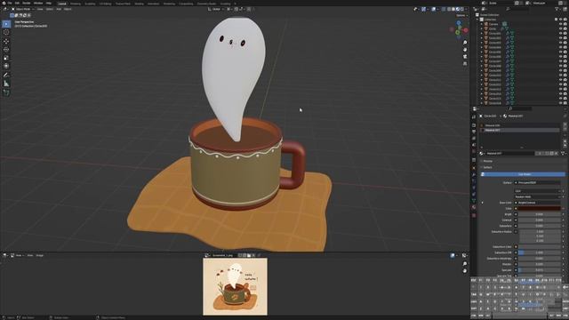Screen dimensions: 569x320
Task: Open the Material properties tab
Action: [x=474, y=207]
